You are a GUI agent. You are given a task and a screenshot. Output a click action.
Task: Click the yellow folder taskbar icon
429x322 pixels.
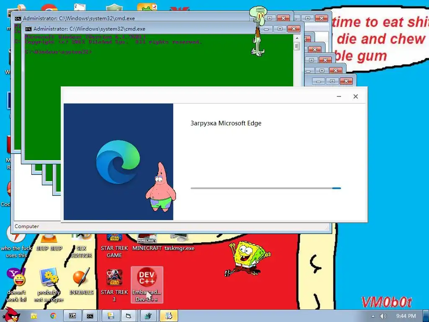tap(34, 316)
